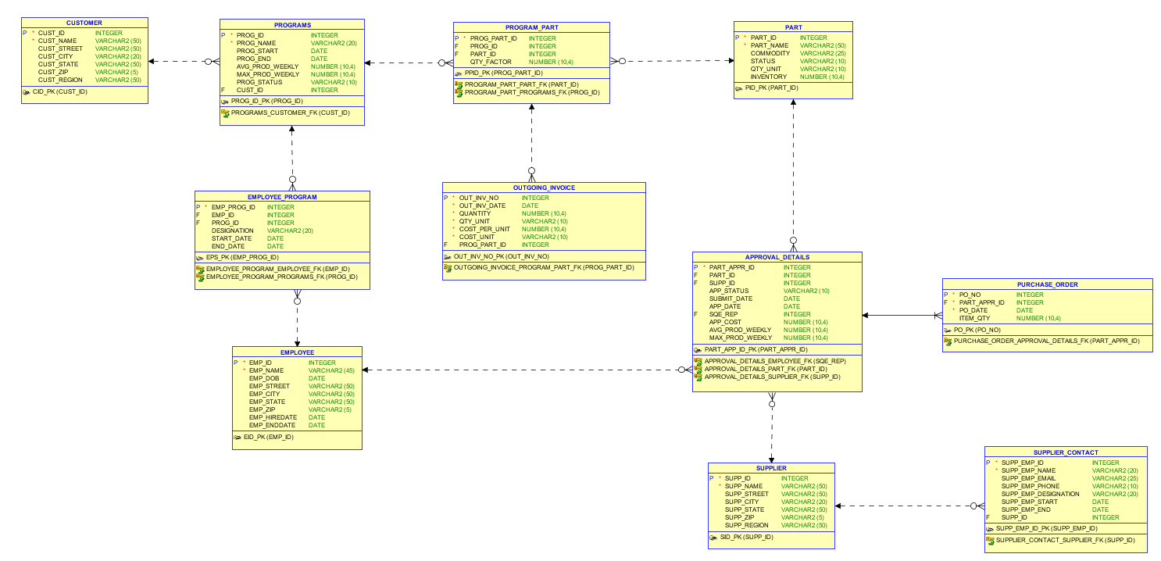Click the key icon next to PPID_PK
This screenshot has height=561, width=1161.
coord(459,73)
